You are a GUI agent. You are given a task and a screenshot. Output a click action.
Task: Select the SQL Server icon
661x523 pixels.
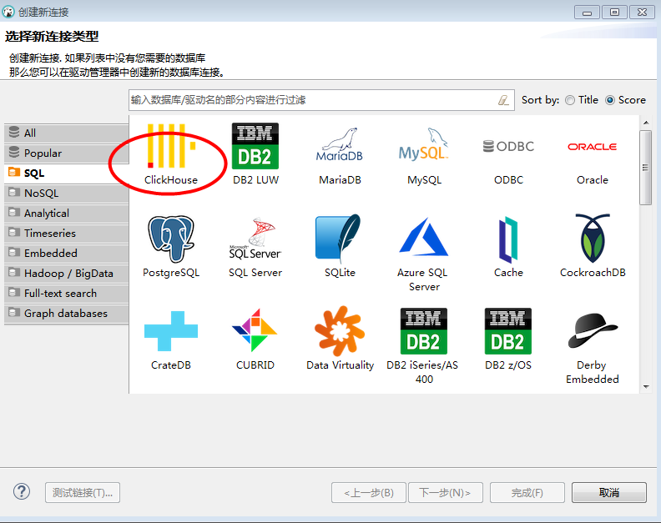[x=255, y=238]
